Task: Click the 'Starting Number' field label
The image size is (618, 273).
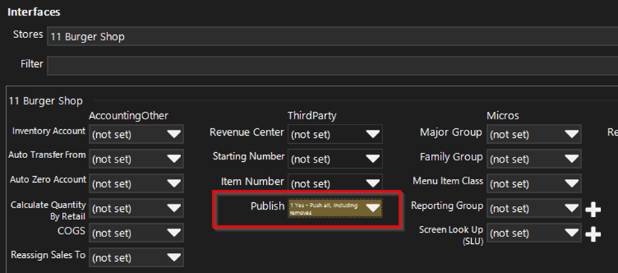Action: (x=248, y=157)
